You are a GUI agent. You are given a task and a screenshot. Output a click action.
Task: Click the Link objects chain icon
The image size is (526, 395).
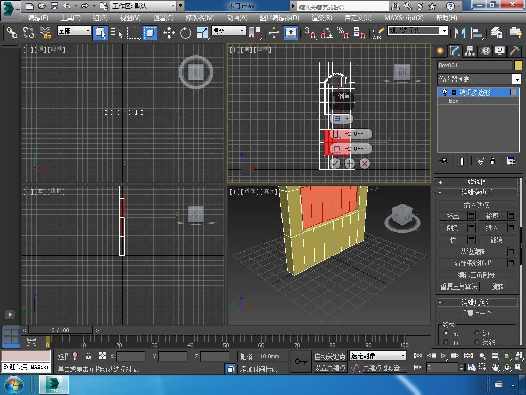11,33
